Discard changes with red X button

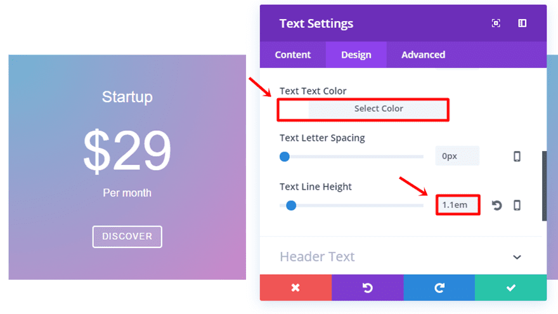295,288
